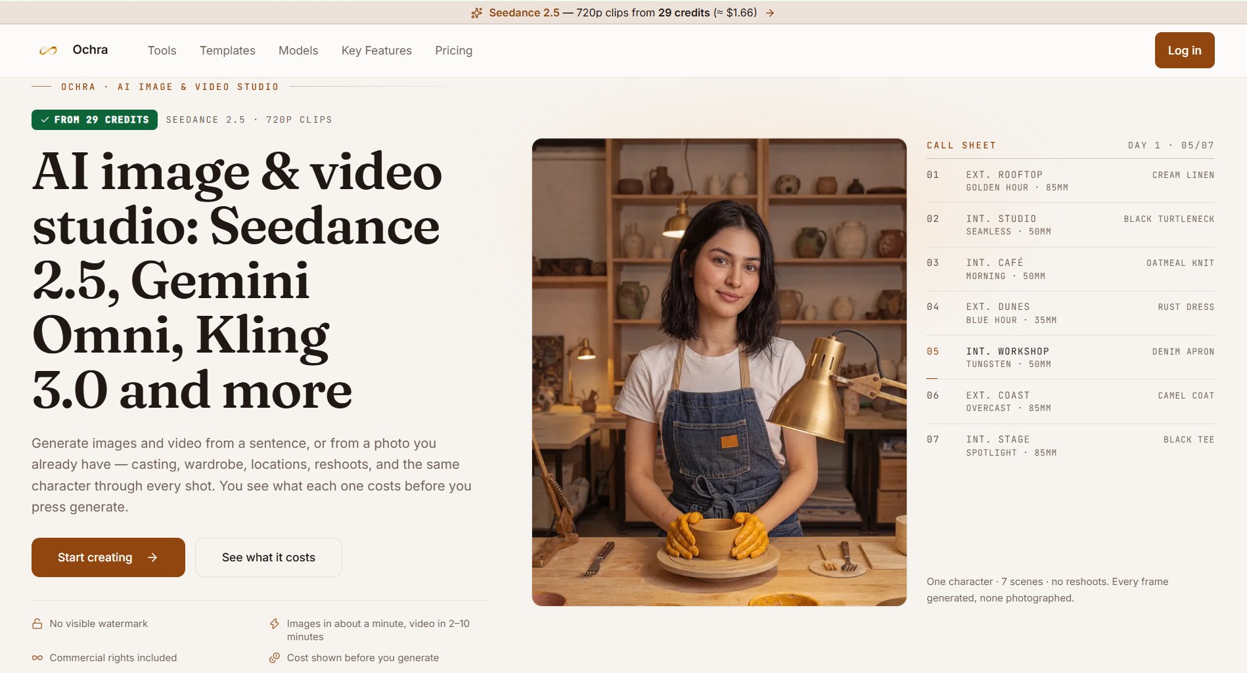Go to the Models nav item
The image size is (1247, 673).
298,51
